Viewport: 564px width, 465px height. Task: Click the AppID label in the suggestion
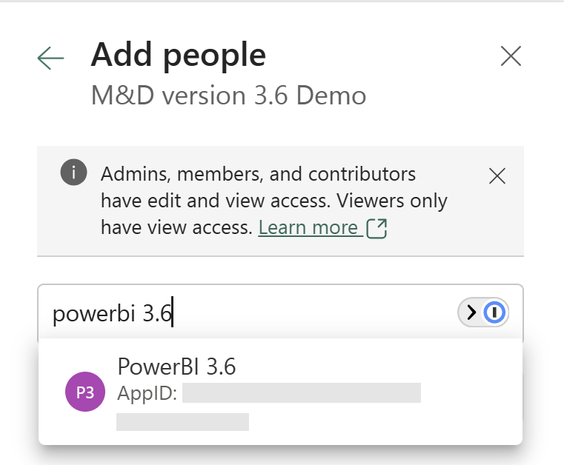(x=147, y=393)
